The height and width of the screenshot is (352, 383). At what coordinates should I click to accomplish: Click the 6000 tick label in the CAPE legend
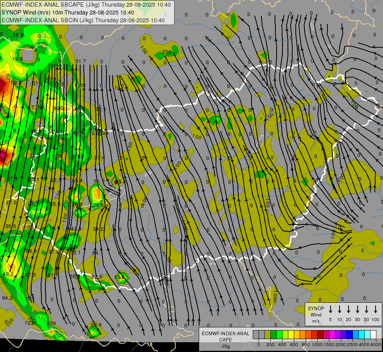tap(376, 345)
